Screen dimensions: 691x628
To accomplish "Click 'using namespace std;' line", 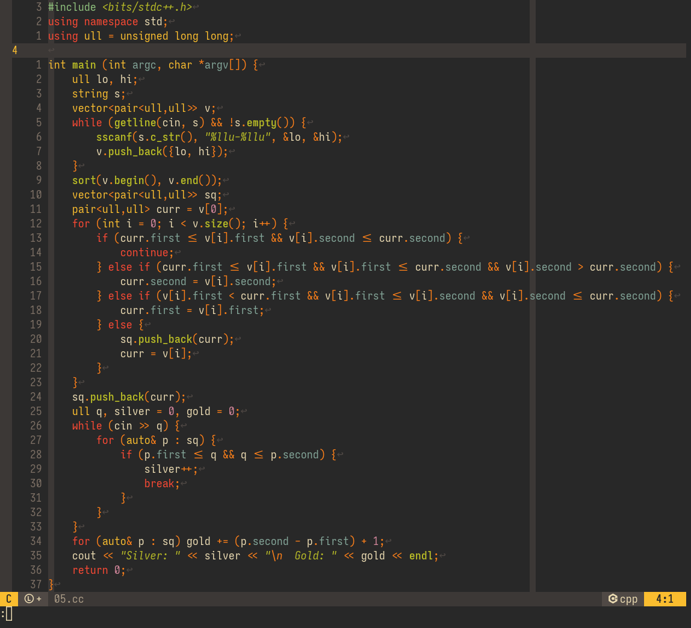I will [x=108, y=22].
